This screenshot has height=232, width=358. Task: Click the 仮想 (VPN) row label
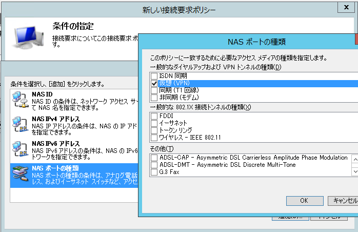[174, 83]
